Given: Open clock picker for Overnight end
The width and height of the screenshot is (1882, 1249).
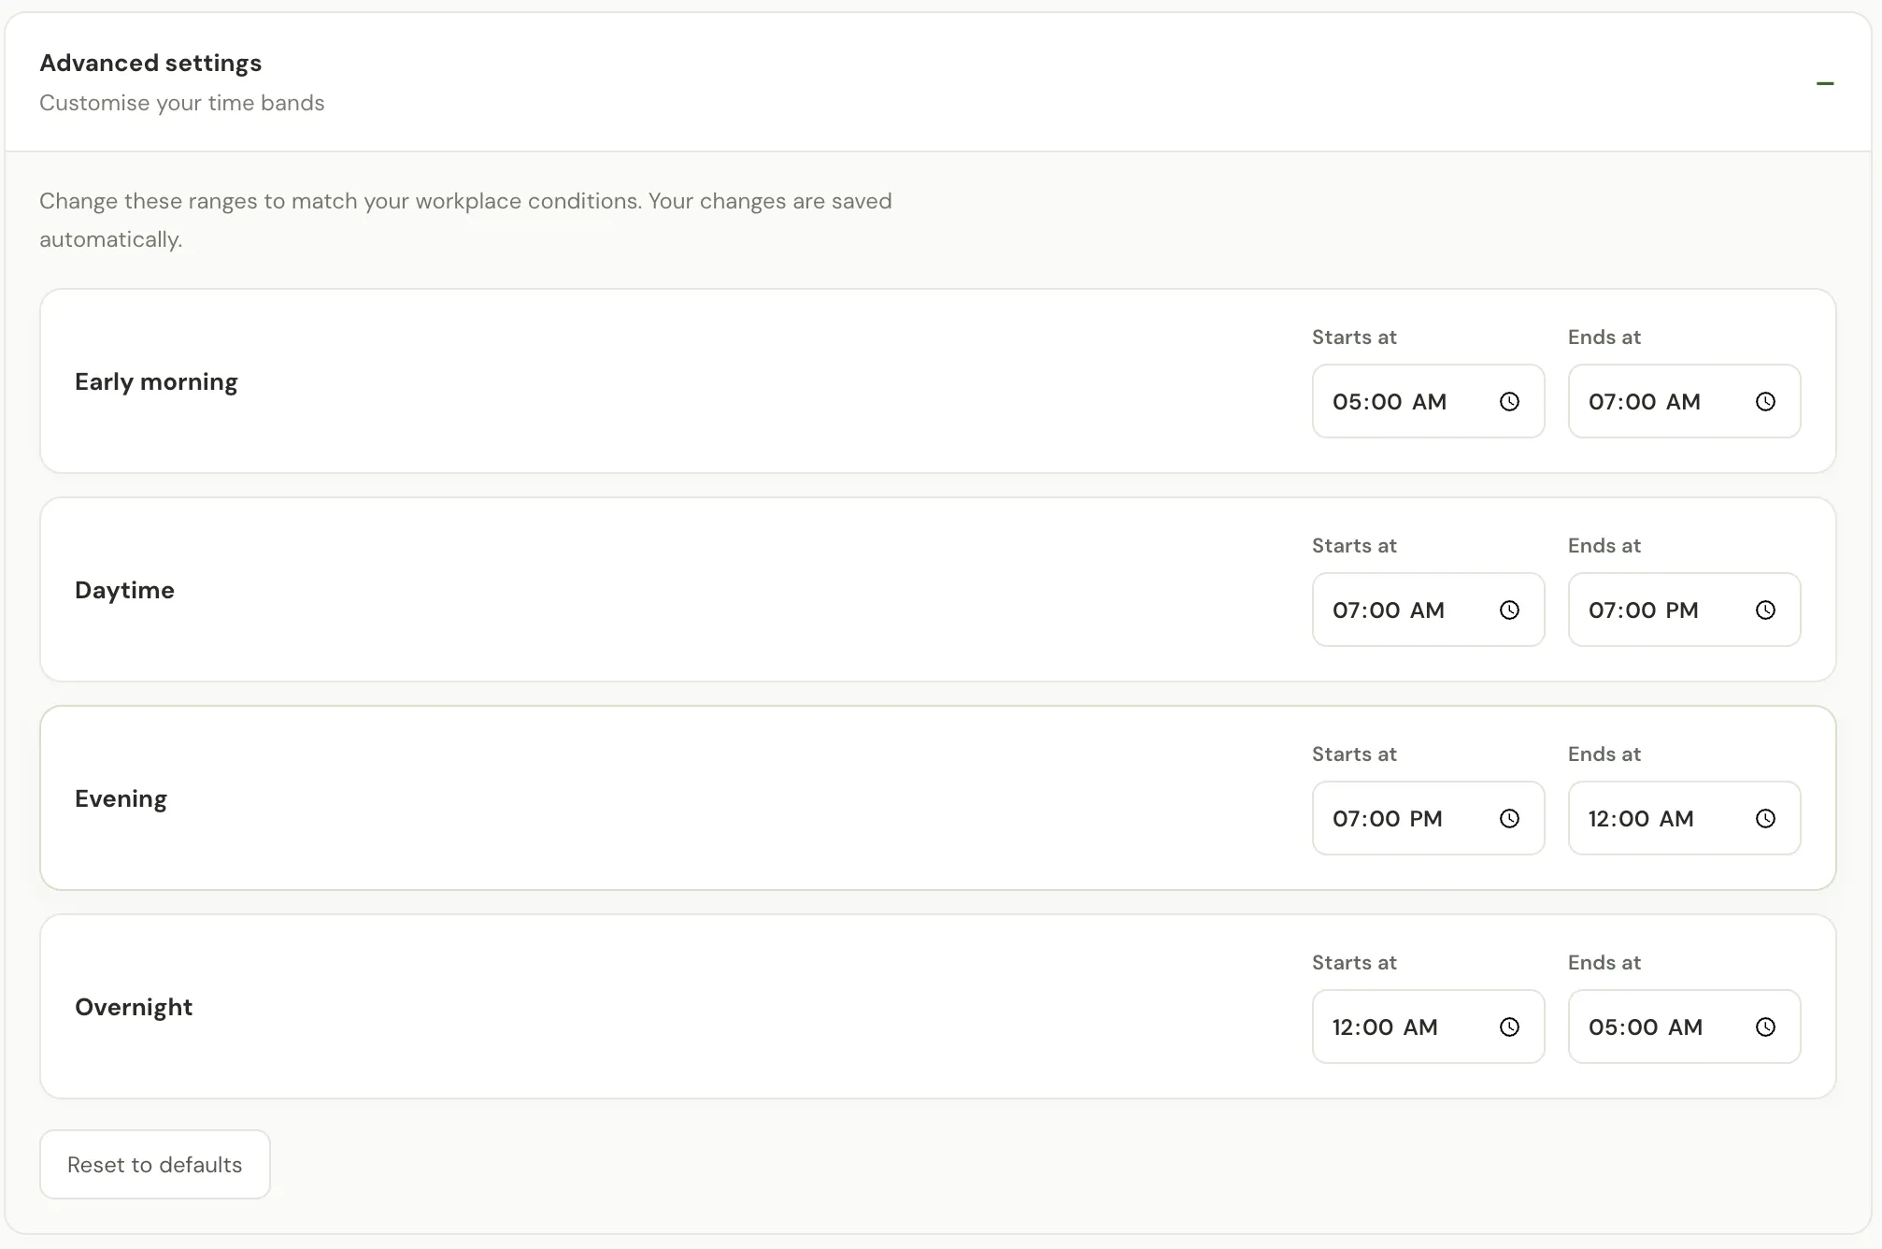Looking at the screenshot, I should click(1765, 1027).
